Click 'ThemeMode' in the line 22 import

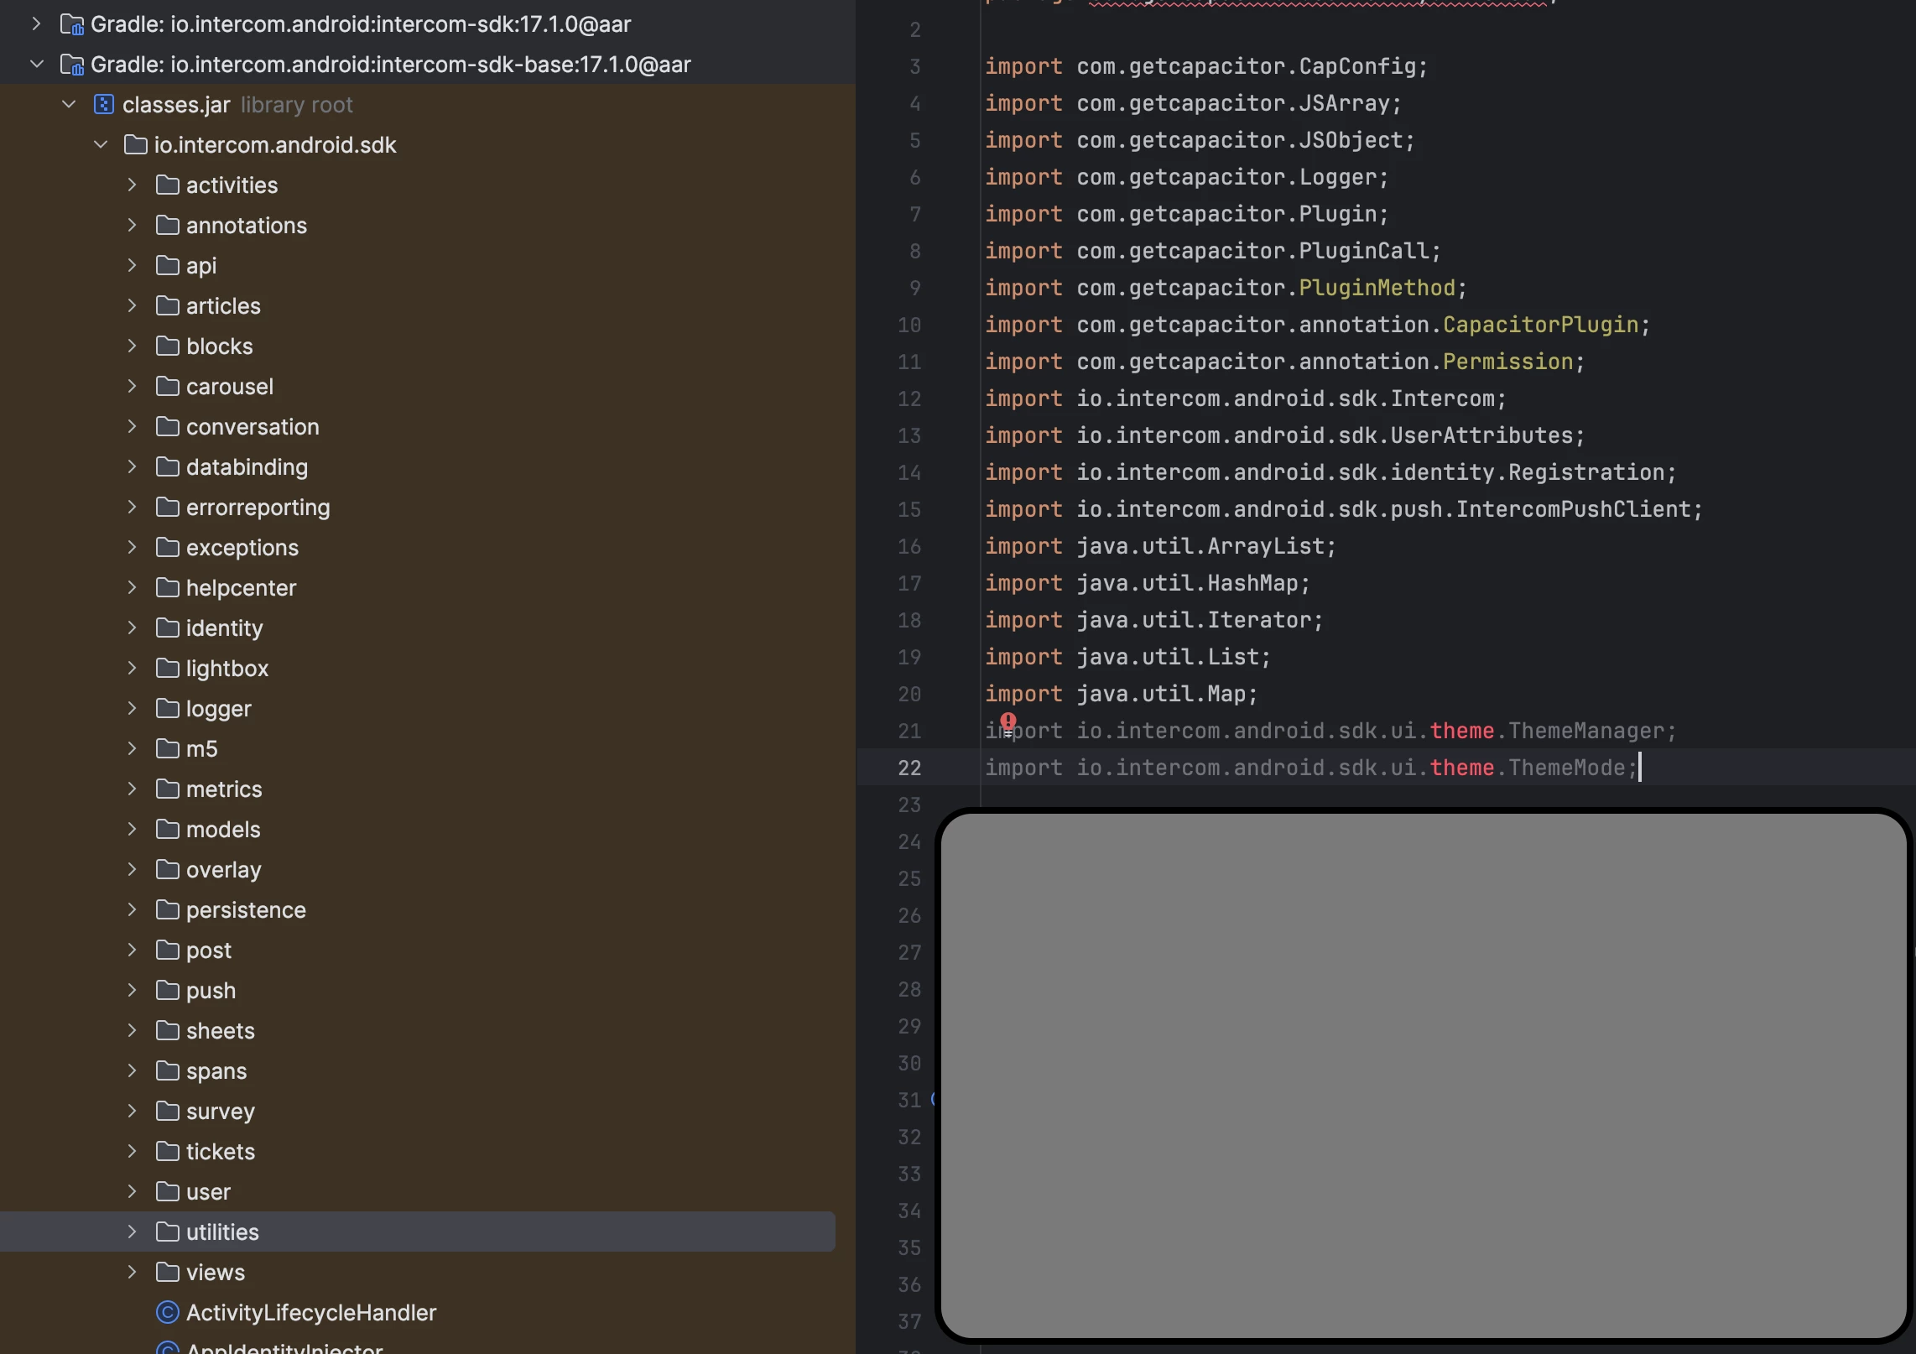pyautogui.click(x=1567, y=768)
